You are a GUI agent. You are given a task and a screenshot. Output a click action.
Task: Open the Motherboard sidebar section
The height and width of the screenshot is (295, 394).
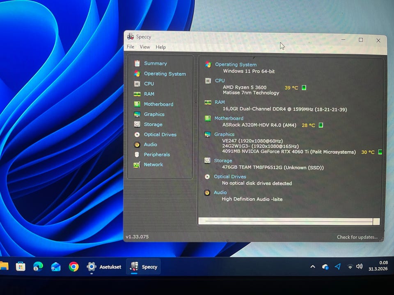(x=158, y=104)
